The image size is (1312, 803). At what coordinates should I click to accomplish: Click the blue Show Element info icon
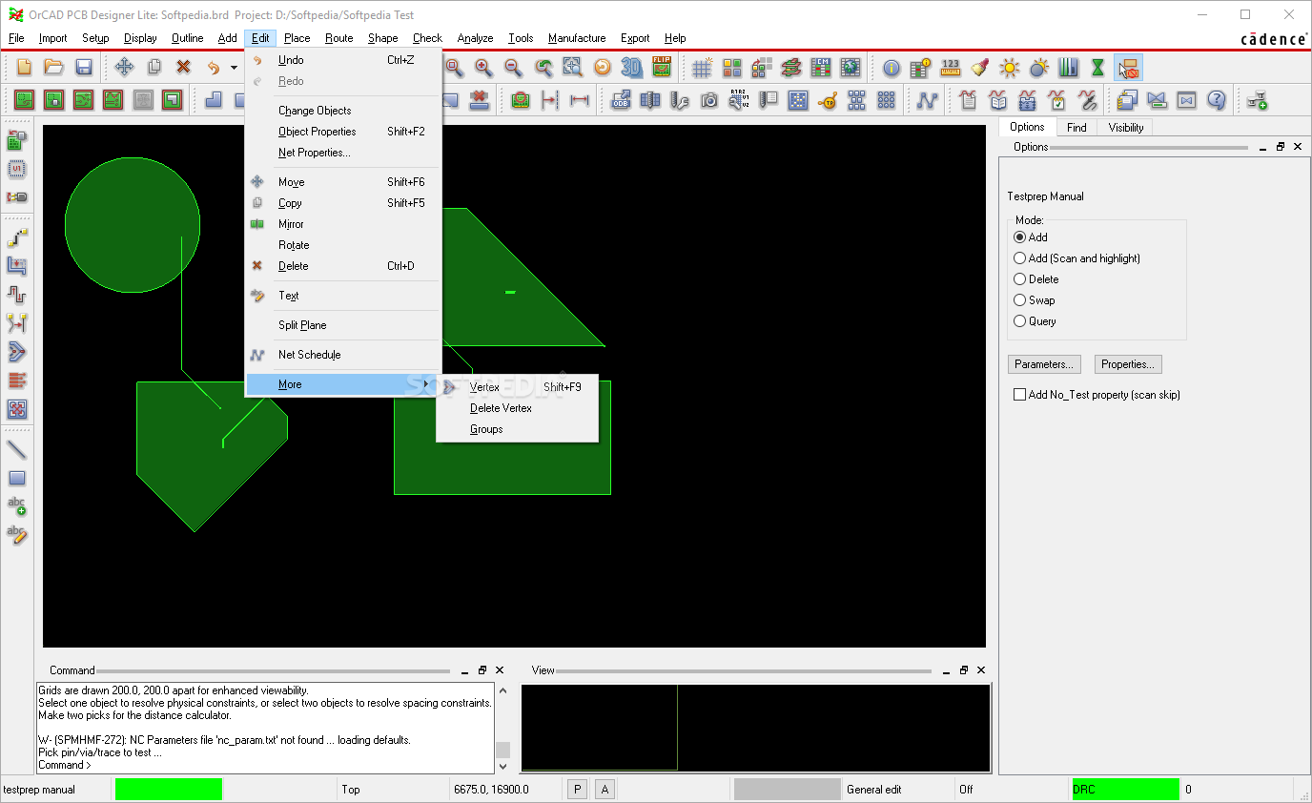point(892,67)
